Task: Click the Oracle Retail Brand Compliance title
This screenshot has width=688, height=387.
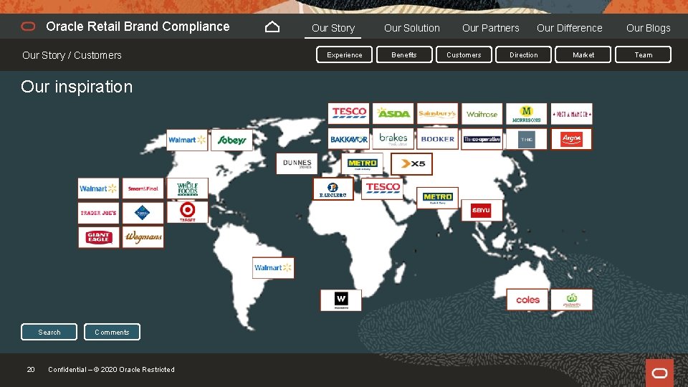Action: (138, 27)
